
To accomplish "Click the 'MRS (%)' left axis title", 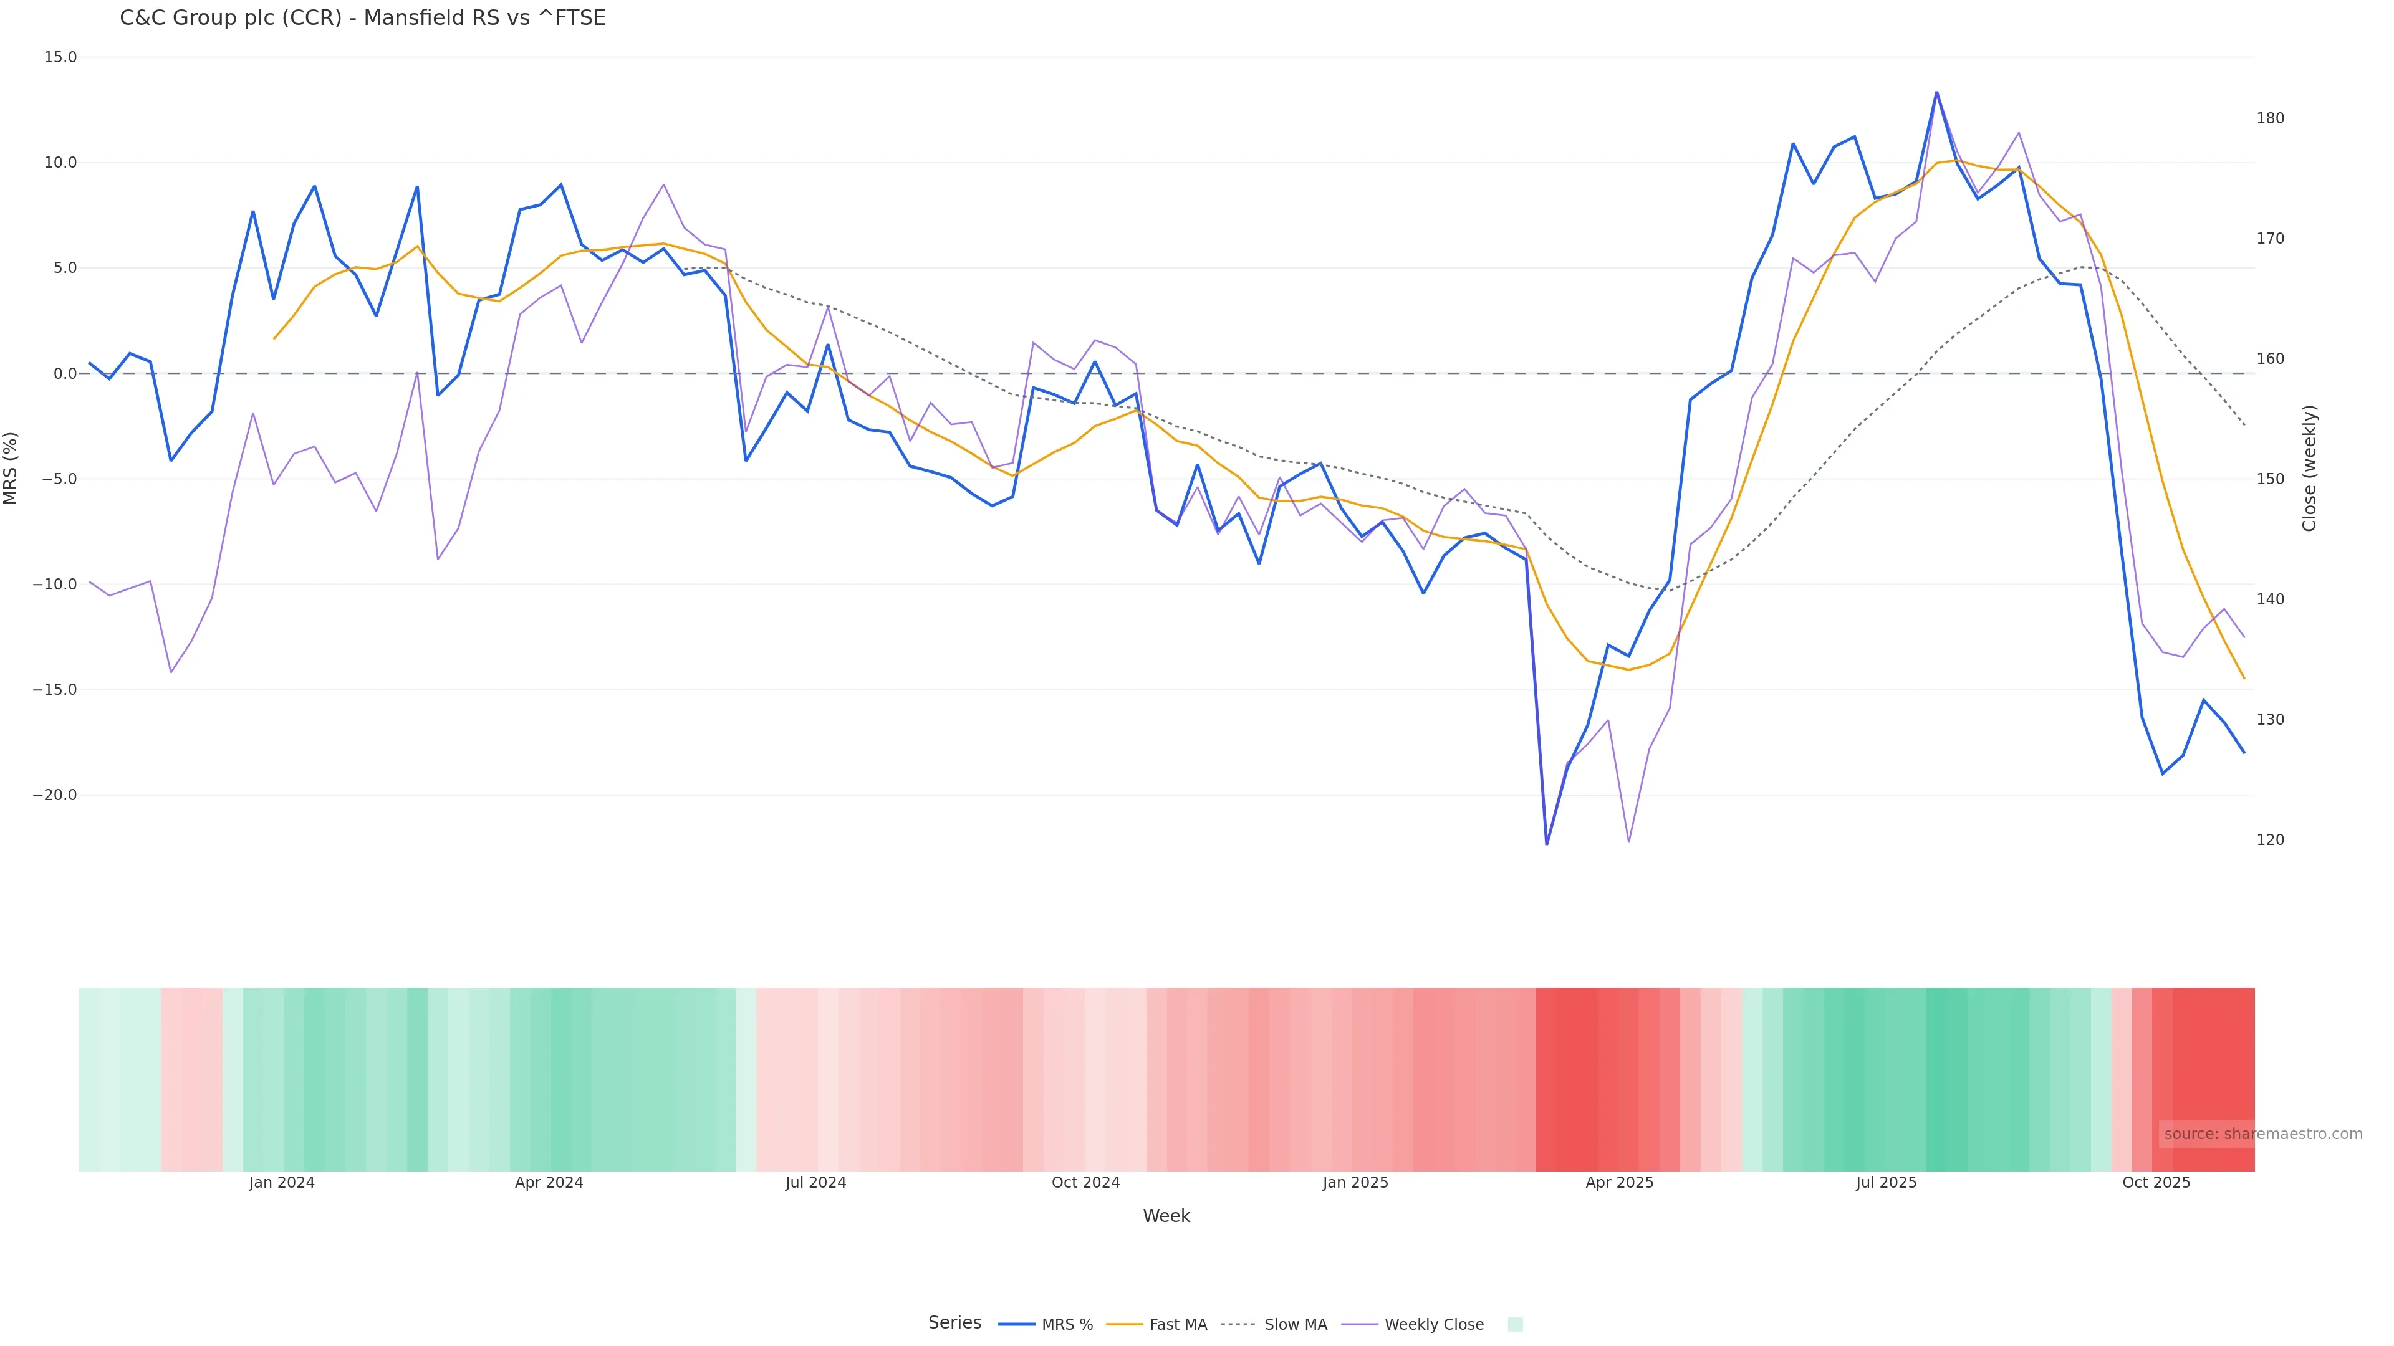I will point(11,468).
